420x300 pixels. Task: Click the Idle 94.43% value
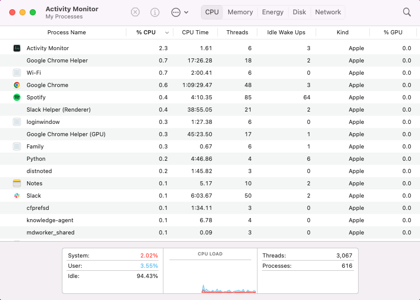click(x=147, y=276)
